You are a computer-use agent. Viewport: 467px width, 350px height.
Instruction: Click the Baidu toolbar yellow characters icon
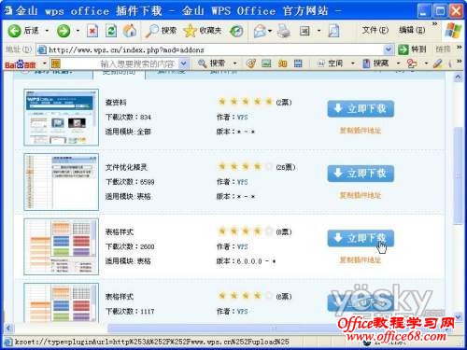click(282, 63)
